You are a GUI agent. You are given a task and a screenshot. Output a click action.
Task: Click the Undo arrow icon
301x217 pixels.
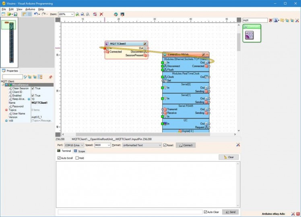[x=36, y=14]
